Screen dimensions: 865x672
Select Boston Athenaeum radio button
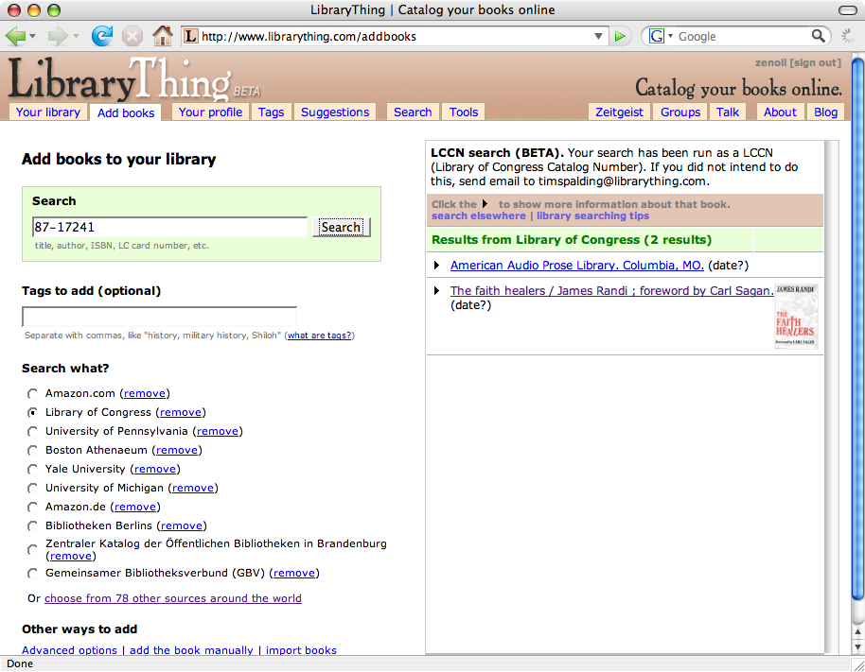tap(32, 450)
